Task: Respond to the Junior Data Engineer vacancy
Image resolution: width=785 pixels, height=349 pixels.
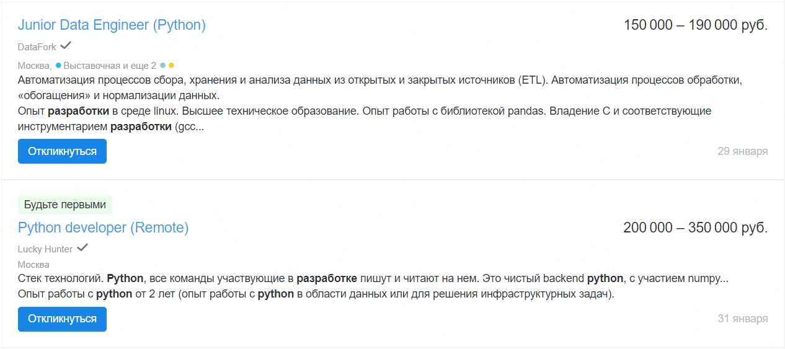Action: pyautogui.click(x=62, y=151)
